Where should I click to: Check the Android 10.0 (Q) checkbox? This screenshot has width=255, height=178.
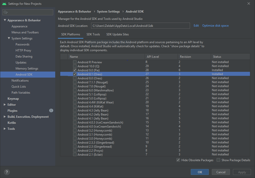point(75,66)
